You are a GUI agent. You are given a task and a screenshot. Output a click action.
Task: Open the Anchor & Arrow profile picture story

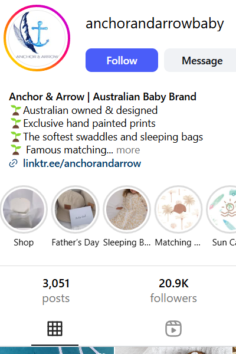point(37,38)
